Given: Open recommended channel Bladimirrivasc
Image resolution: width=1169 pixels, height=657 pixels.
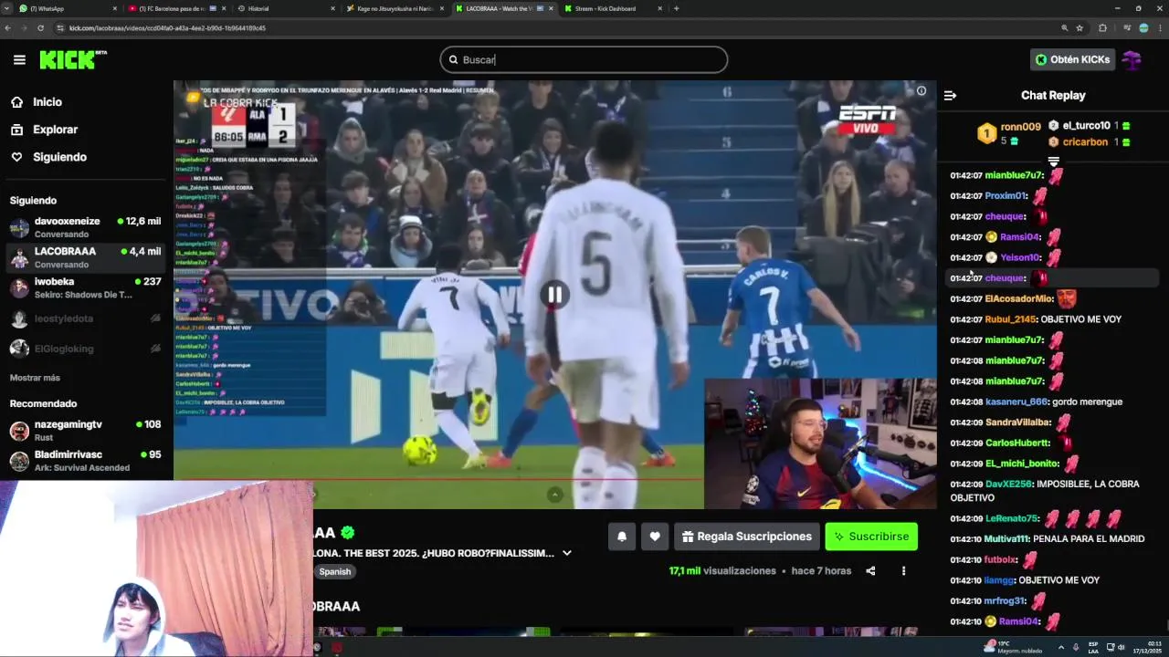Looking at the screenshot, I should tap(86, 461).
